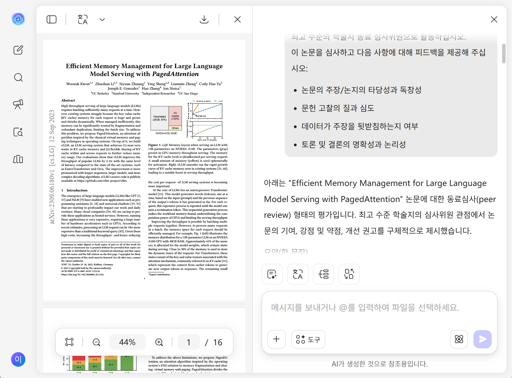
Task: Start a new chat with the compose icon
Action: pyautogui.click(x=18, y=50)
